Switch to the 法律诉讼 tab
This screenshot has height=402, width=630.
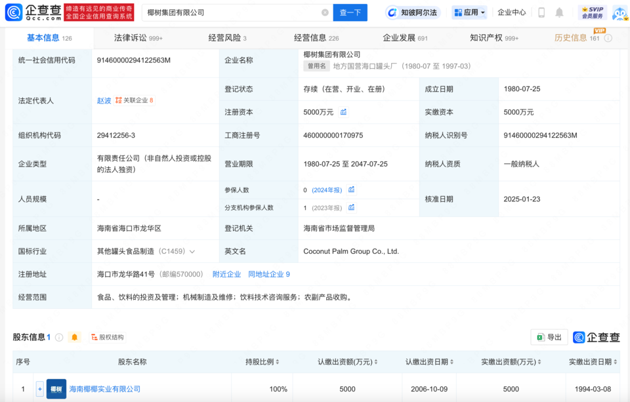(x=138, y=38)
